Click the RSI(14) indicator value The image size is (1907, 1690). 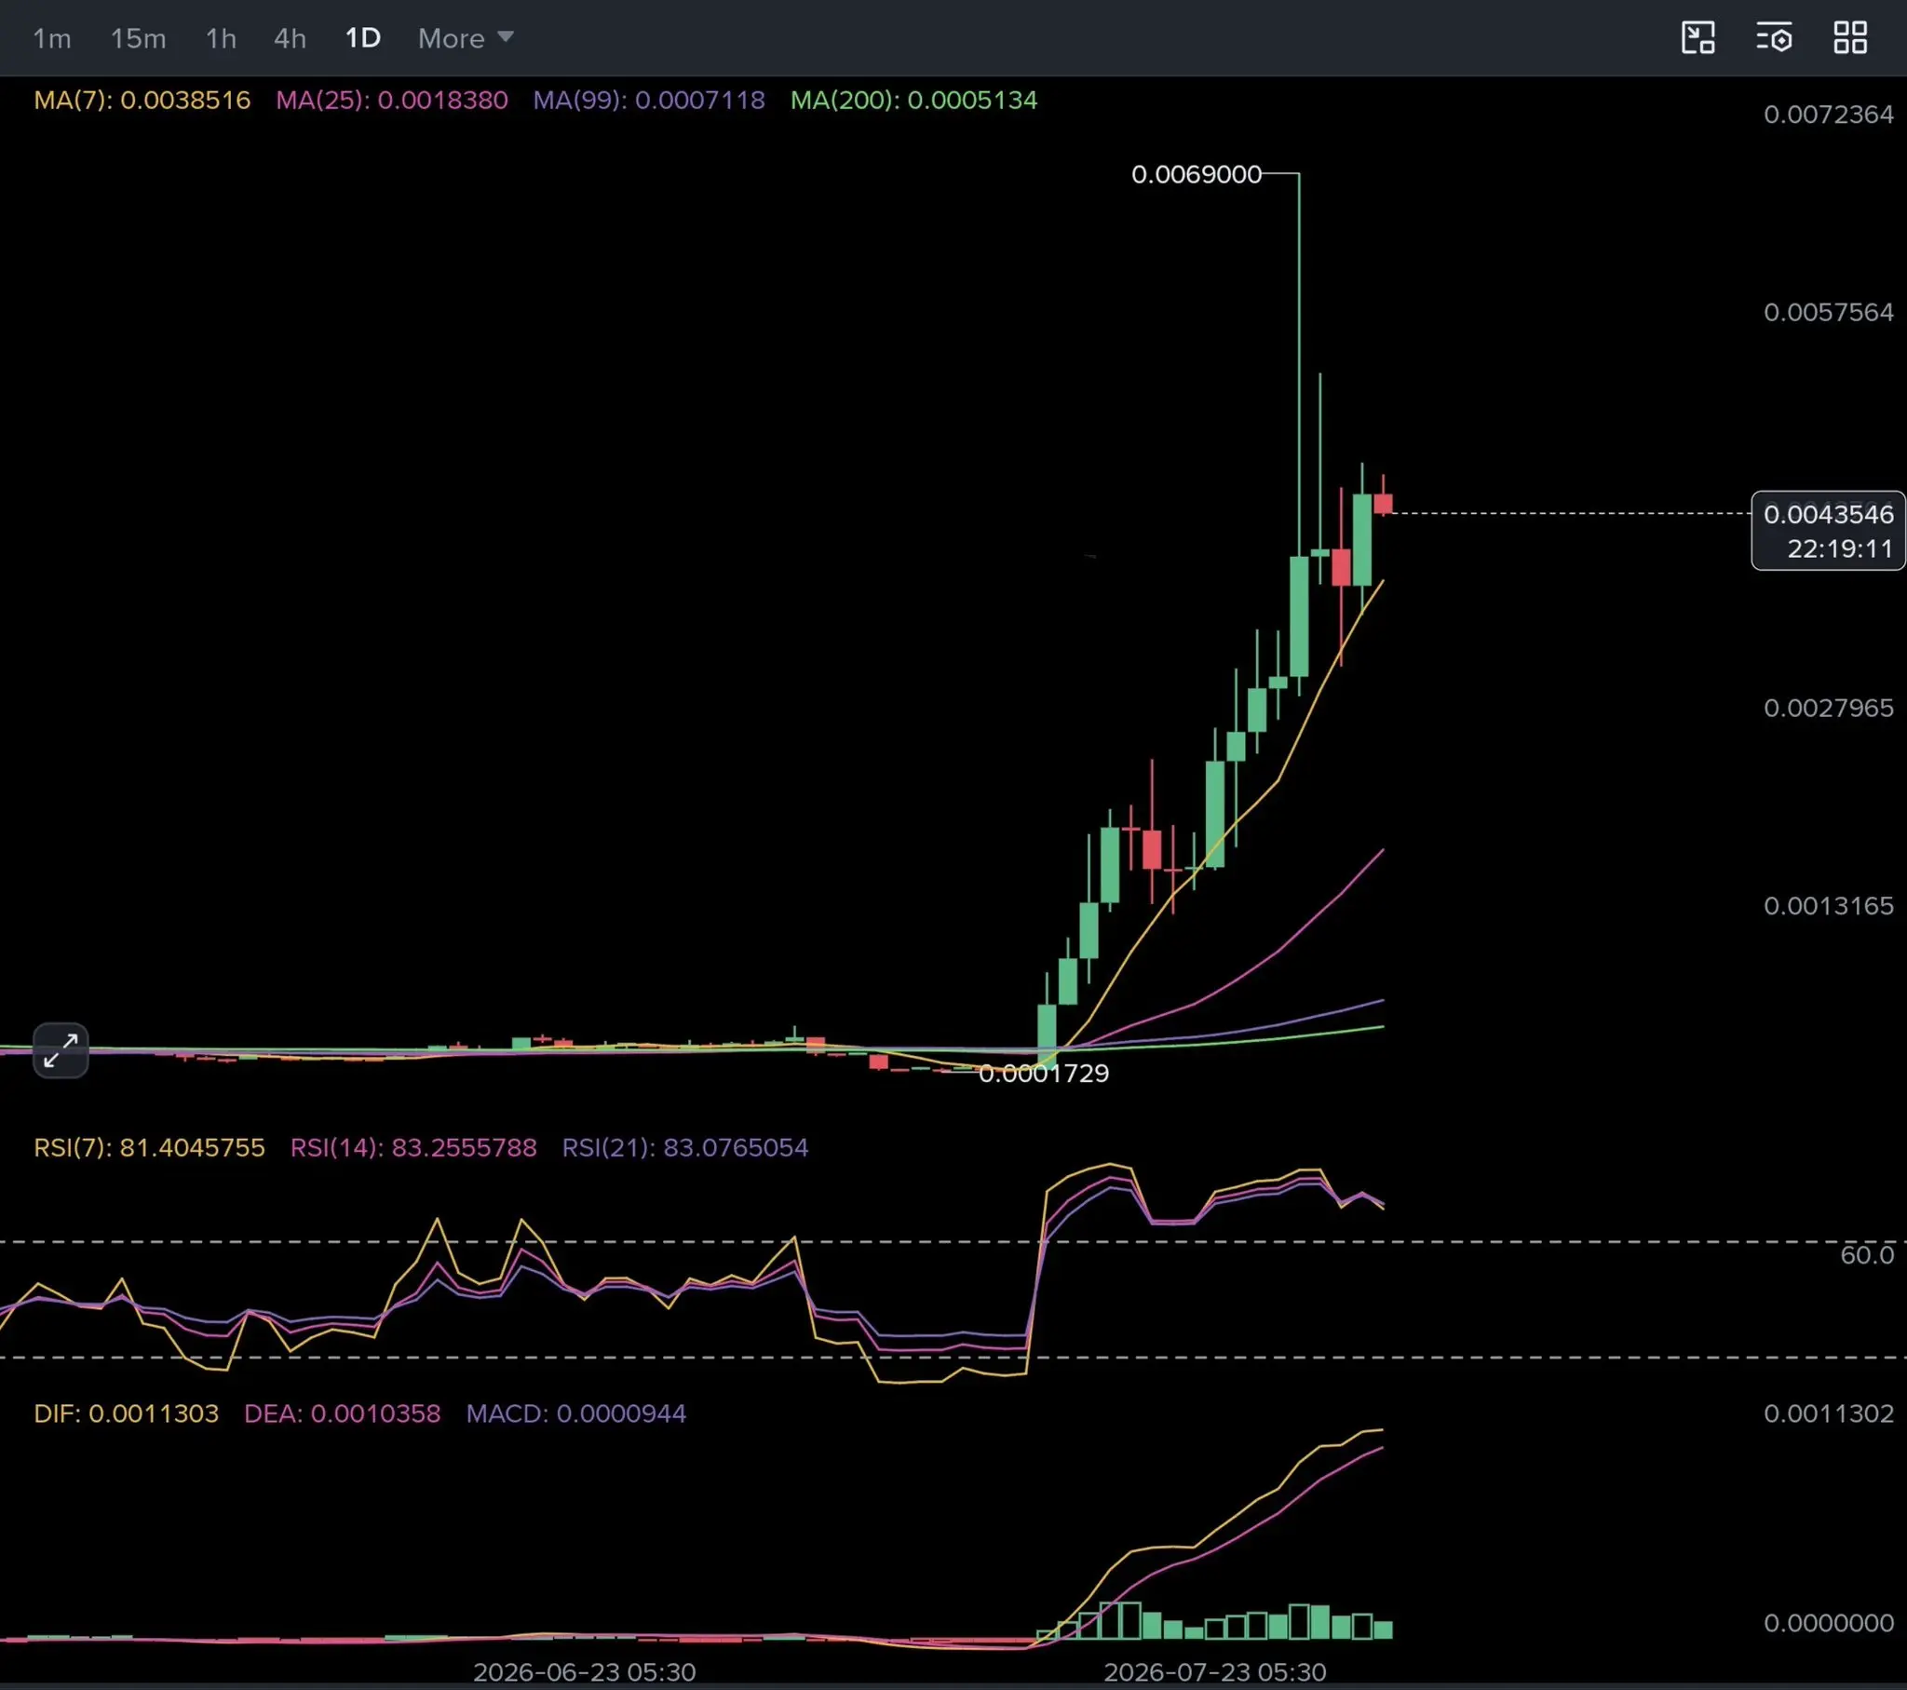pos(464,1148)
